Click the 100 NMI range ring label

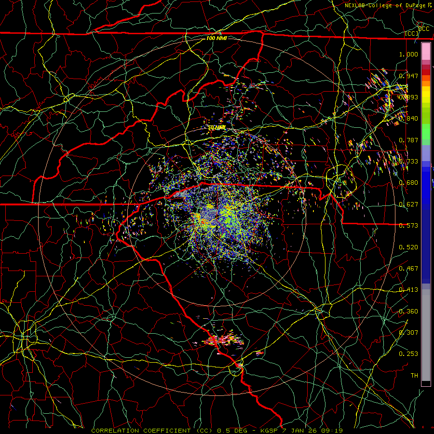pyautogui.click(x=217, y=38)
